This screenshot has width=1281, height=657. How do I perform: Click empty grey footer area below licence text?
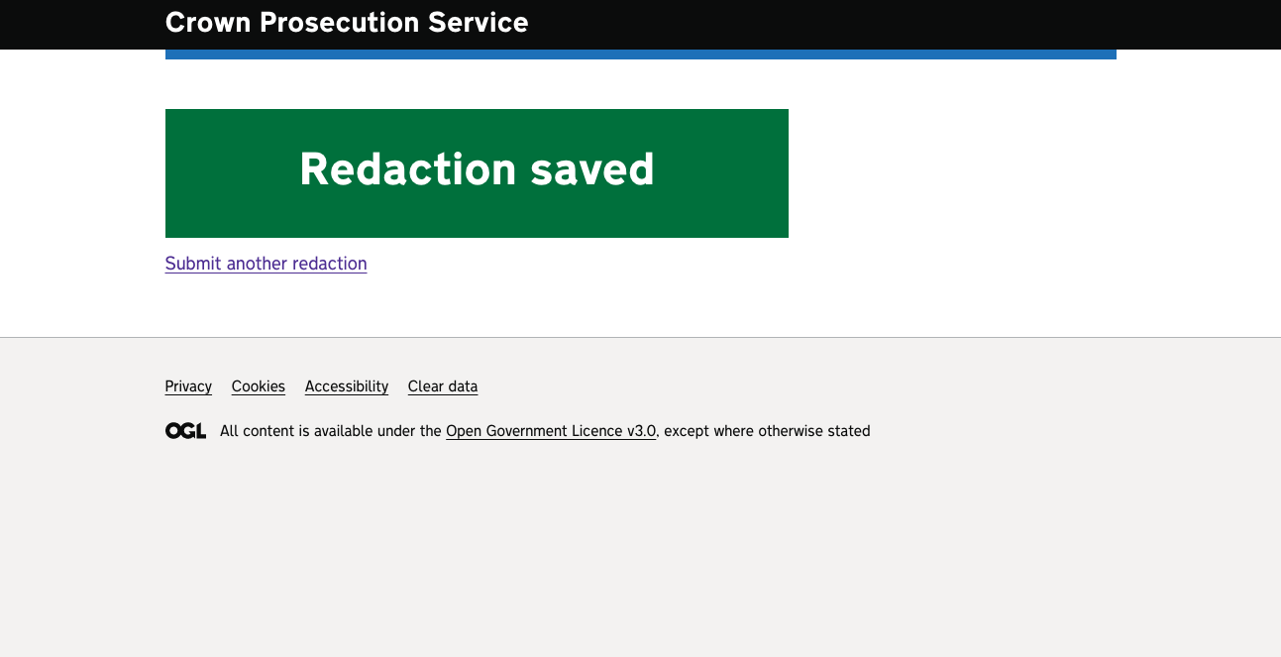click(x=640, y=555)
